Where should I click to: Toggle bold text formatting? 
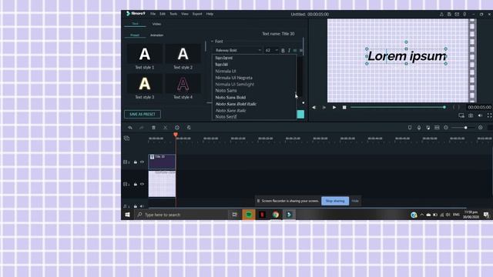283,51
